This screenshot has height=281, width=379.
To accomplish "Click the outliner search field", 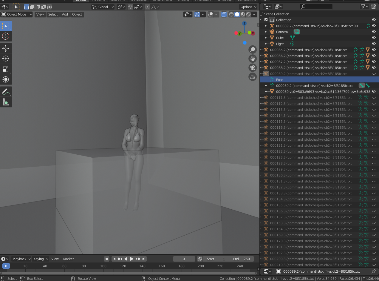I will (x=316, y=7).
